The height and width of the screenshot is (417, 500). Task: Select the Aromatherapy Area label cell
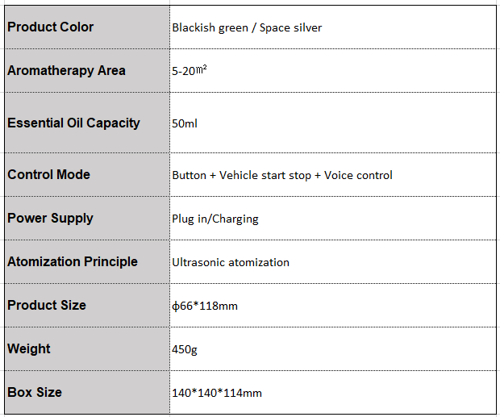87,71
